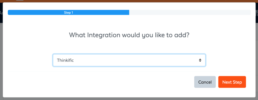Select the word Thinkific inside the select box
Screen dimensions: 258x100
65,60
